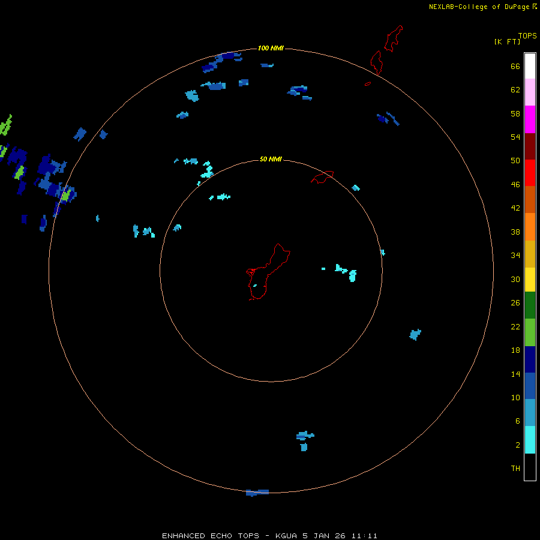
Task: Select the "10" legend value
Action: point(515,397)
